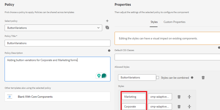Toggle the Styles can be combined checkbox
This screenshot has height=110, width=220.
point(158,78)
